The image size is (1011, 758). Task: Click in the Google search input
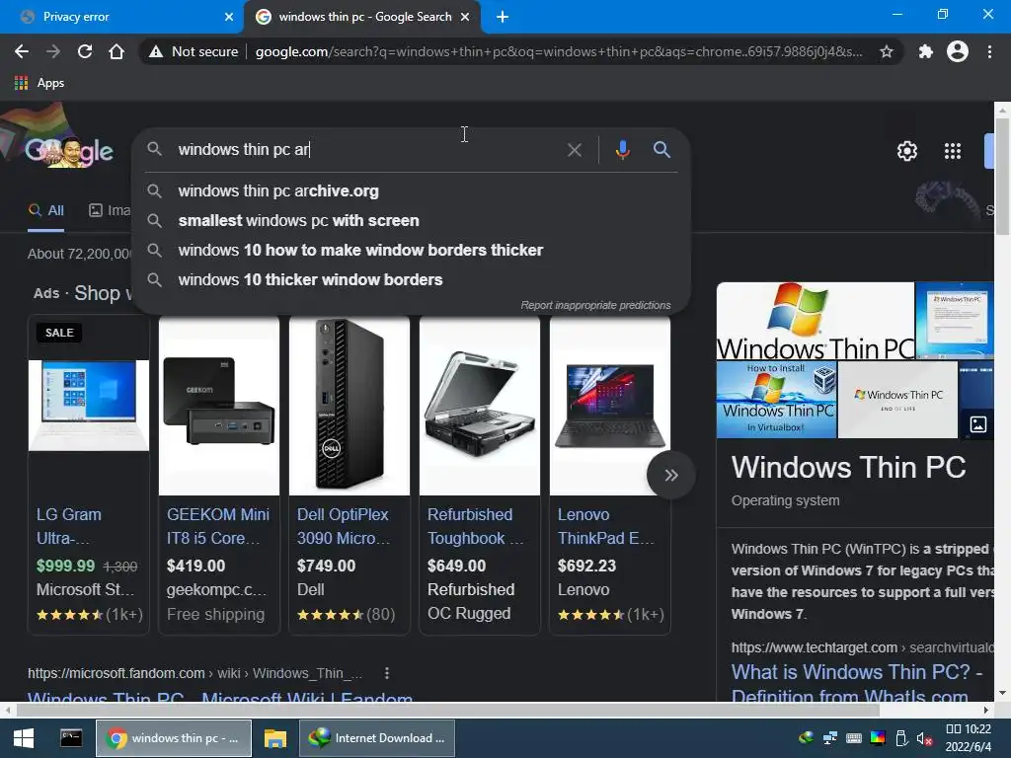pyautogui.click(x=367, y=150)
